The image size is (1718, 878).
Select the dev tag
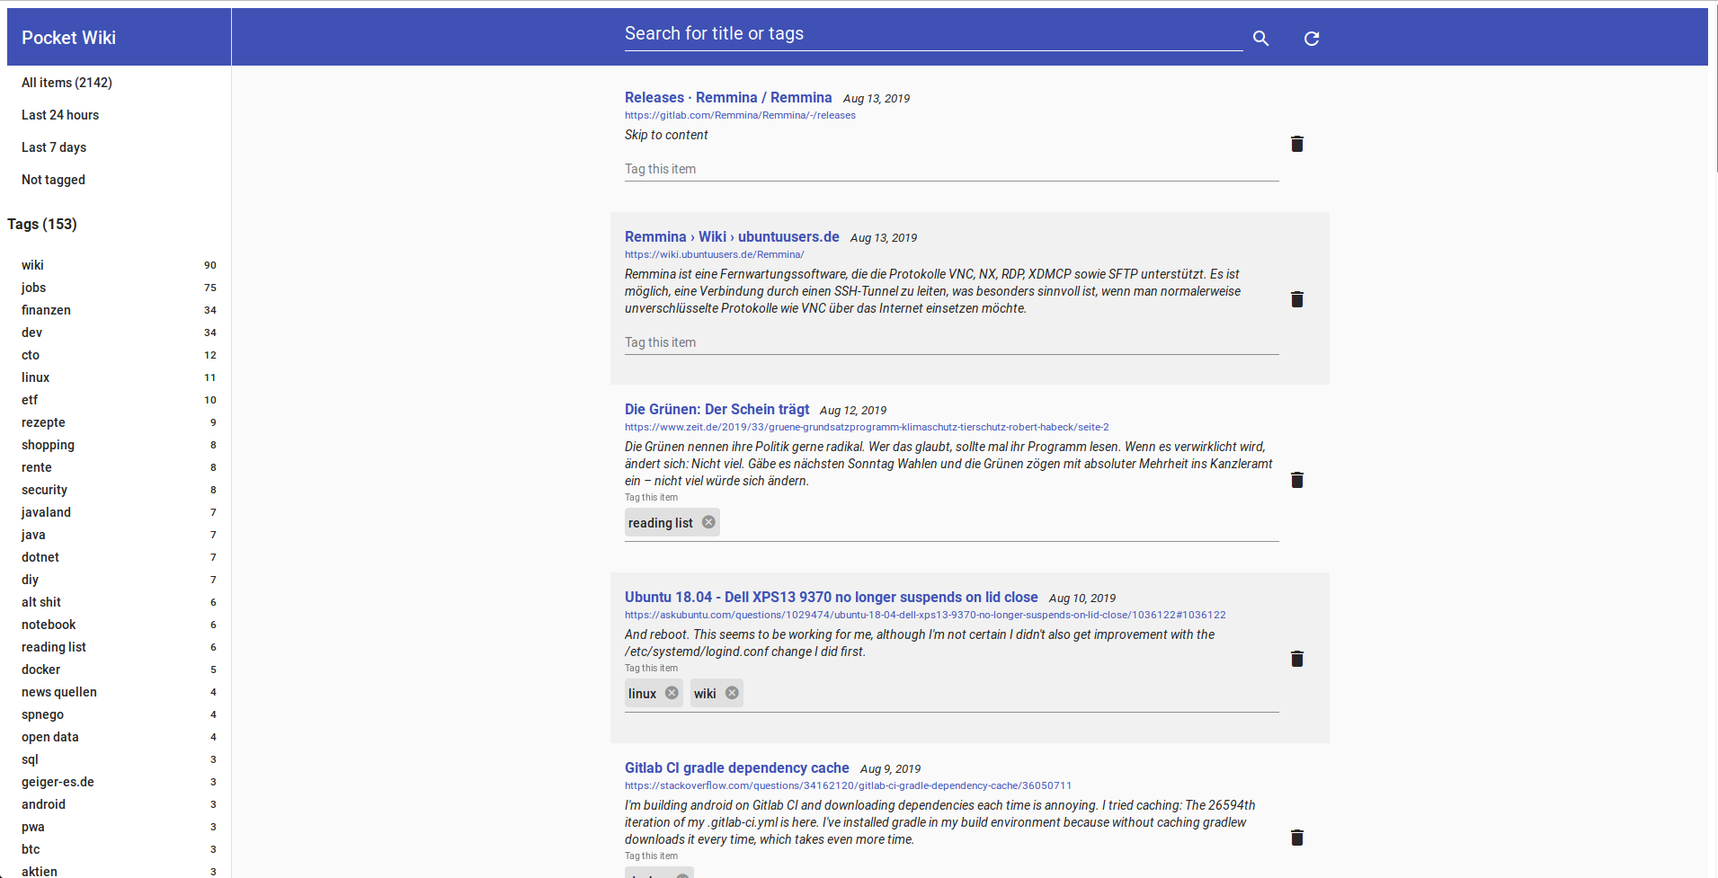[x=119, y=333]
